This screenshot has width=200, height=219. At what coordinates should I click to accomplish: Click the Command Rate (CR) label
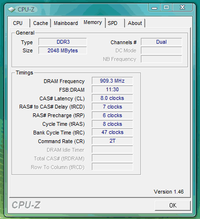click(x=62, y=141)
